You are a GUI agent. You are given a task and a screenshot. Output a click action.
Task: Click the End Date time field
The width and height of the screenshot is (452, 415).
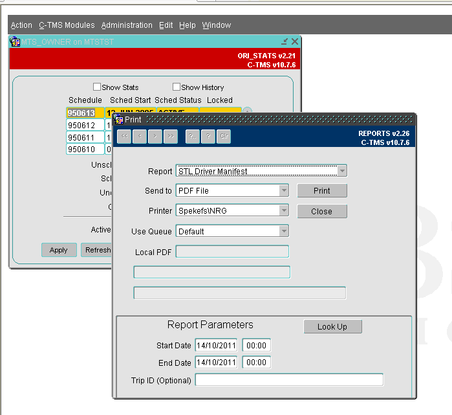point(256,362)
